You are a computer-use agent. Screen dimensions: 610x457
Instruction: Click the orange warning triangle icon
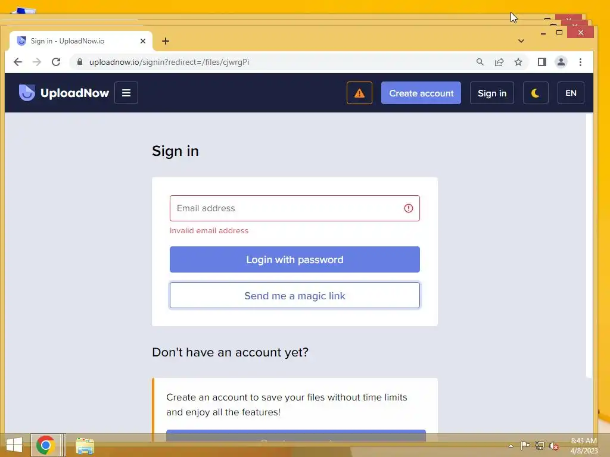pos(359,93)
